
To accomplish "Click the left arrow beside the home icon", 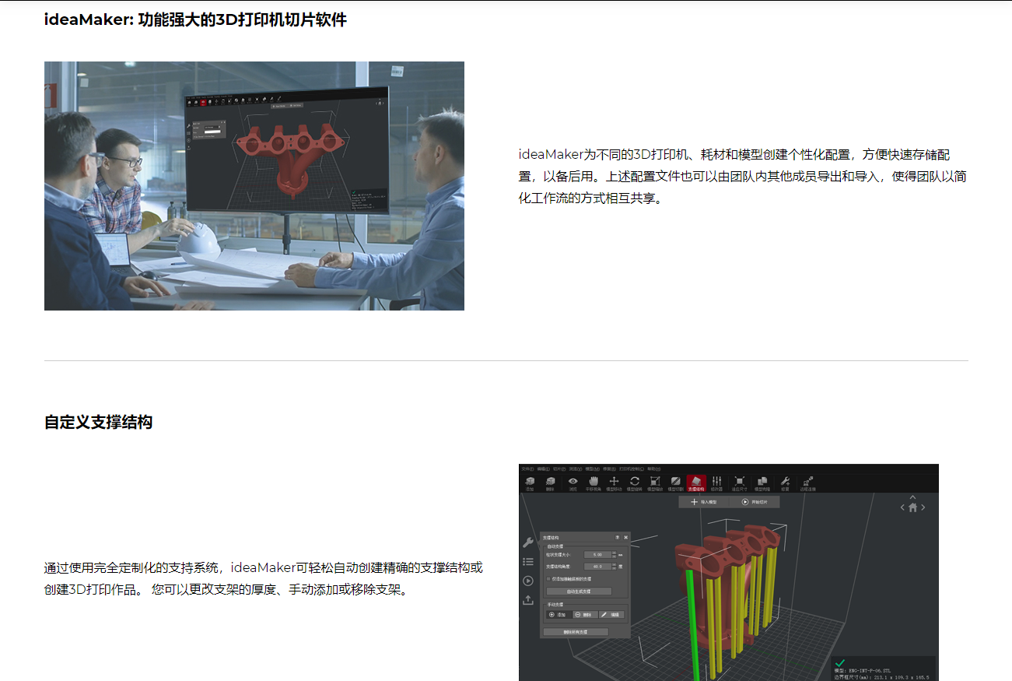I will click(x=902, y=507).
